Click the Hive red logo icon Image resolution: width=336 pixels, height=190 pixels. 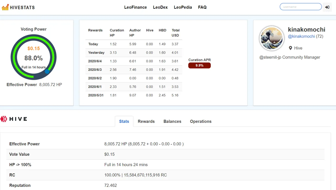(4, 119)
